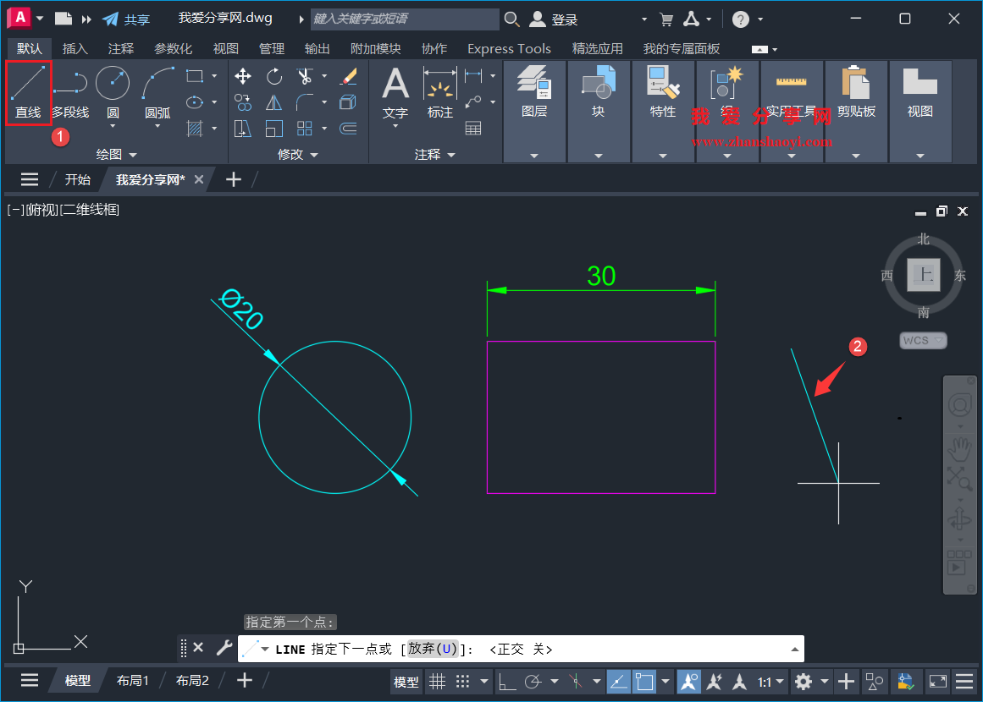Image resolution: width=983 pixels, height=702 pixels.
Task: Toggle grid display in the status bar
Action: click(x=437, y=681)
